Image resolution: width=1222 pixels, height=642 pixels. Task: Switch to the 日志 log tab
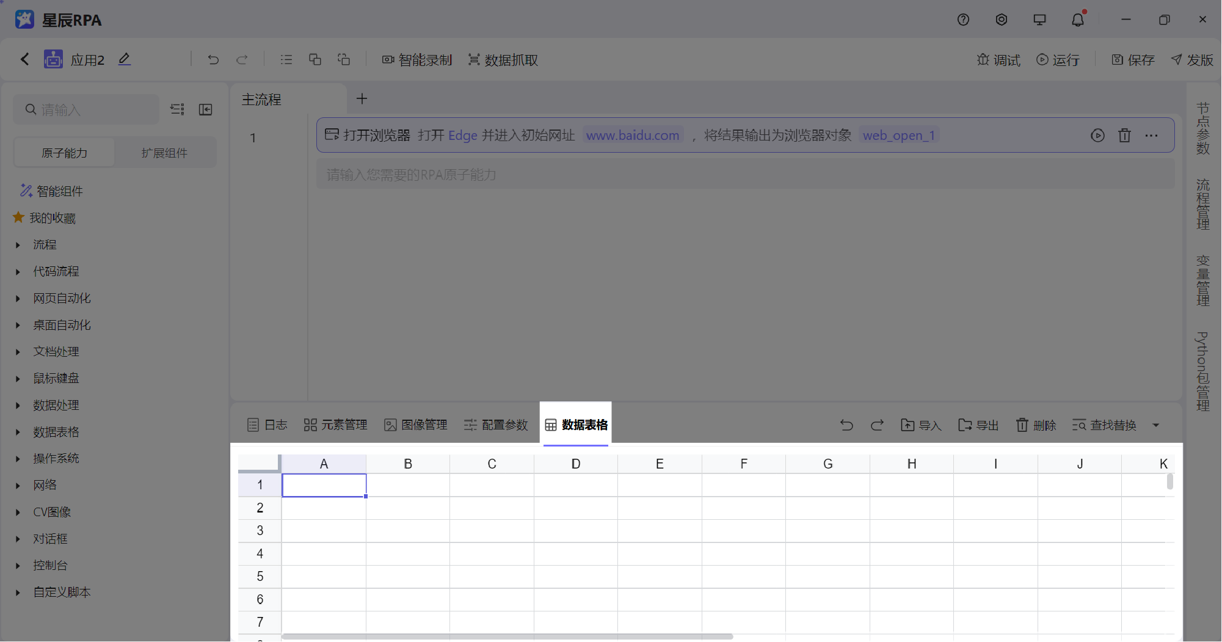click(267, 425)
